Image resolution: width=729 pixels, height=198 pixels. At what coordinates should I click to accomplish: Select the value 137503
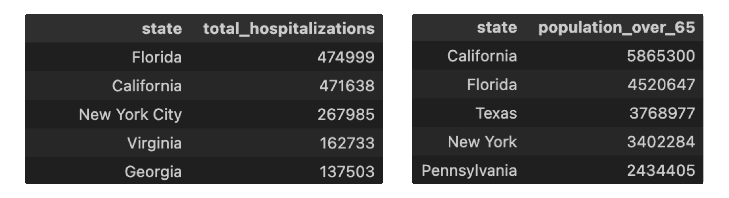[x=347, y=172]
